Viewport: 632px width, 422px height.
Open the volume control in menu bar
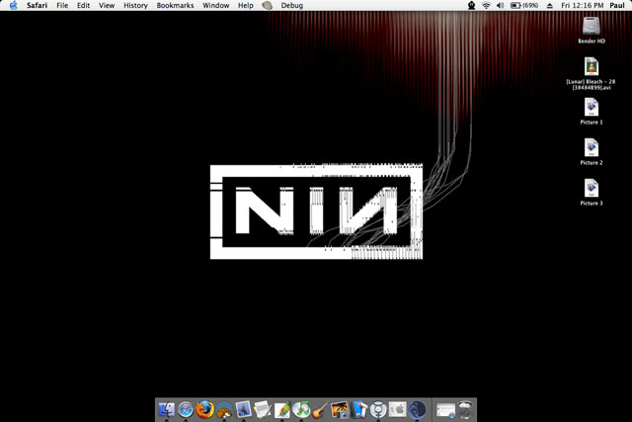pos(501,5)
